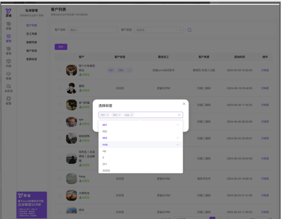
Task: Go to 客户标签 menu item
Action: pyautogui.click(x=31, y=51)
